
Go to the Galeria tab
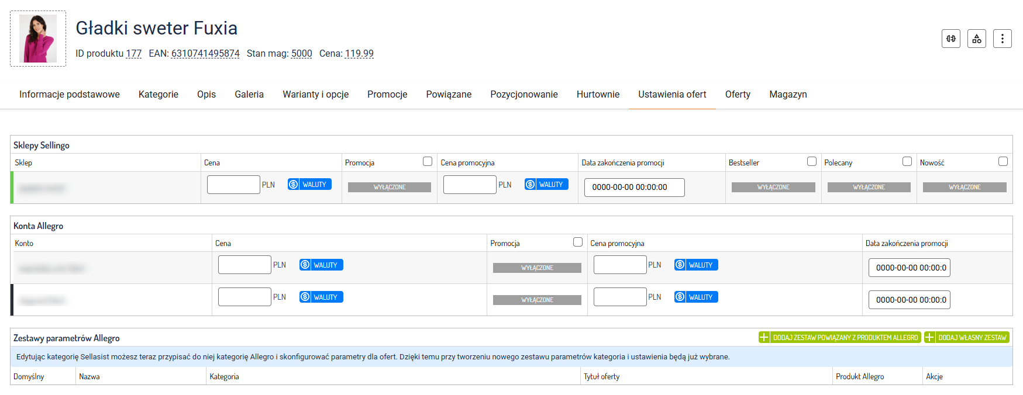coord(249,95)
